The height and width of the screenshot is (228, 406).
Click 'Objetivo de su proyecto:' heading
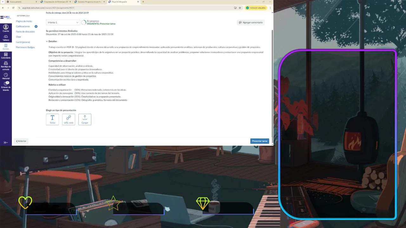pos(61,52)
